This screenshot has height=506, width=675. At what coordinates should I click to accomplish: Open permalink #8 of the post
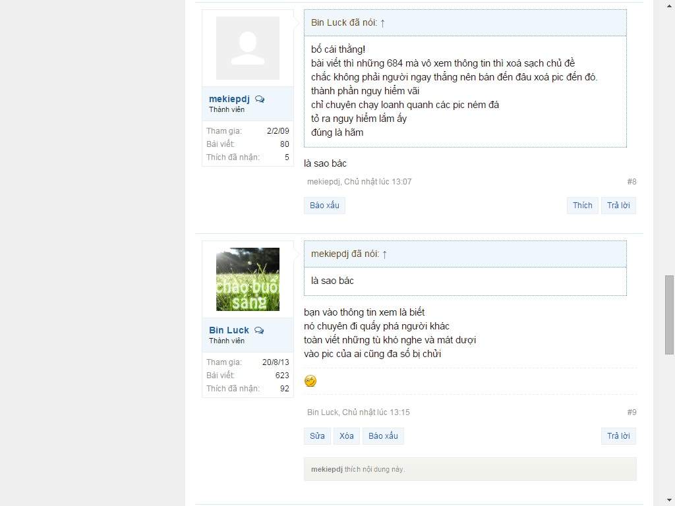click(631, 182)
